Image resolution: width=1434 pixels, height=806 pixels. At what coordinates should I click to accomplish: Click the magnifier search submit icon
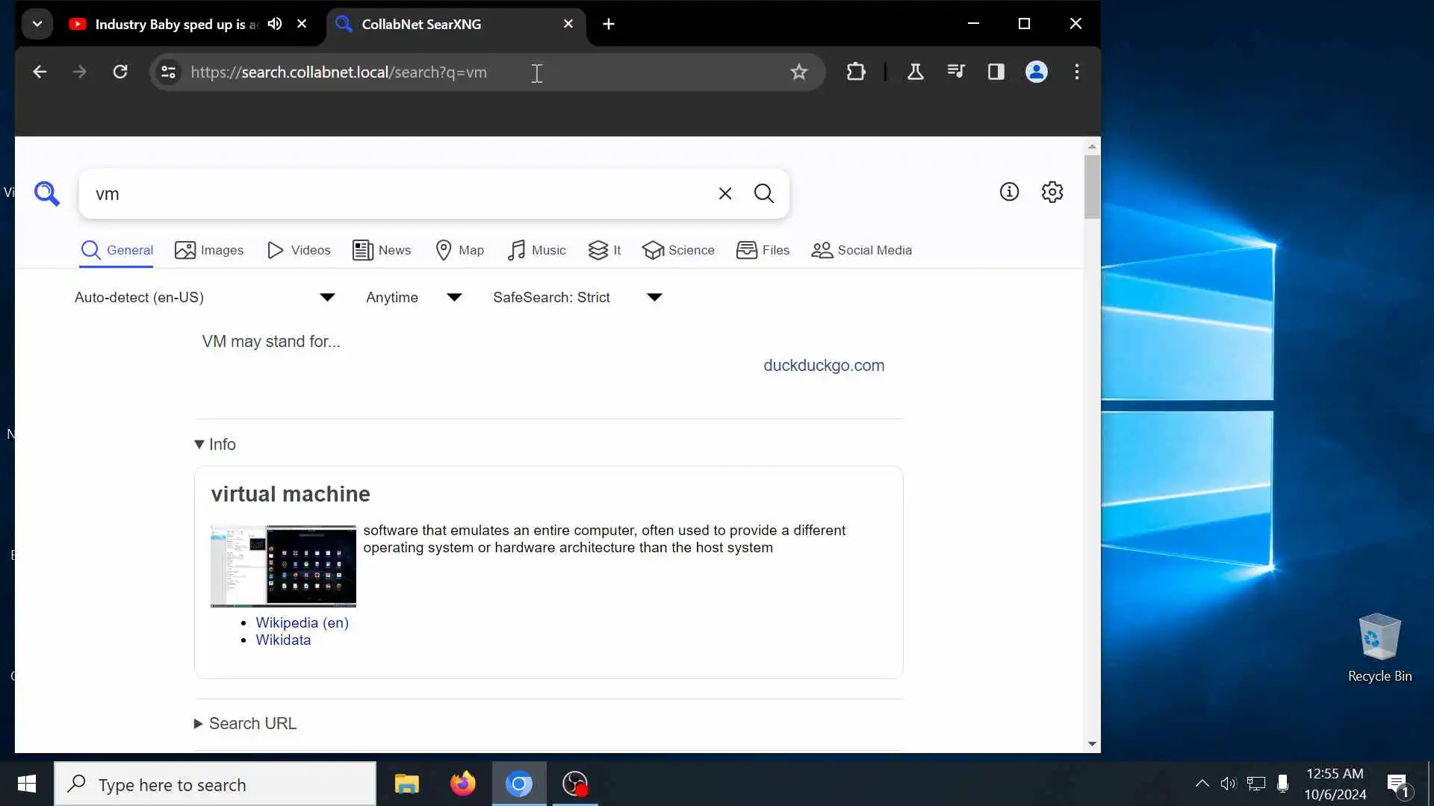763,193
